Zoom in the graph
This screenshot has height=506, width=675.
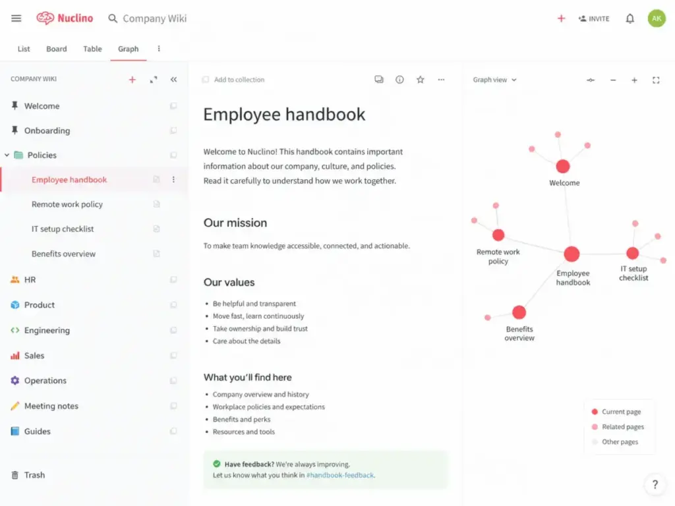(x=634, y=80)
